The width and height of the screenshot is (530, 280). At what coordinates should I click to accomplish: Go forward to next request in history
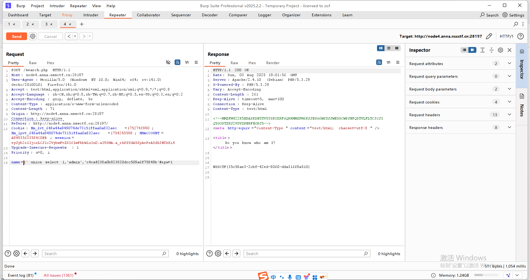[84, 36]
